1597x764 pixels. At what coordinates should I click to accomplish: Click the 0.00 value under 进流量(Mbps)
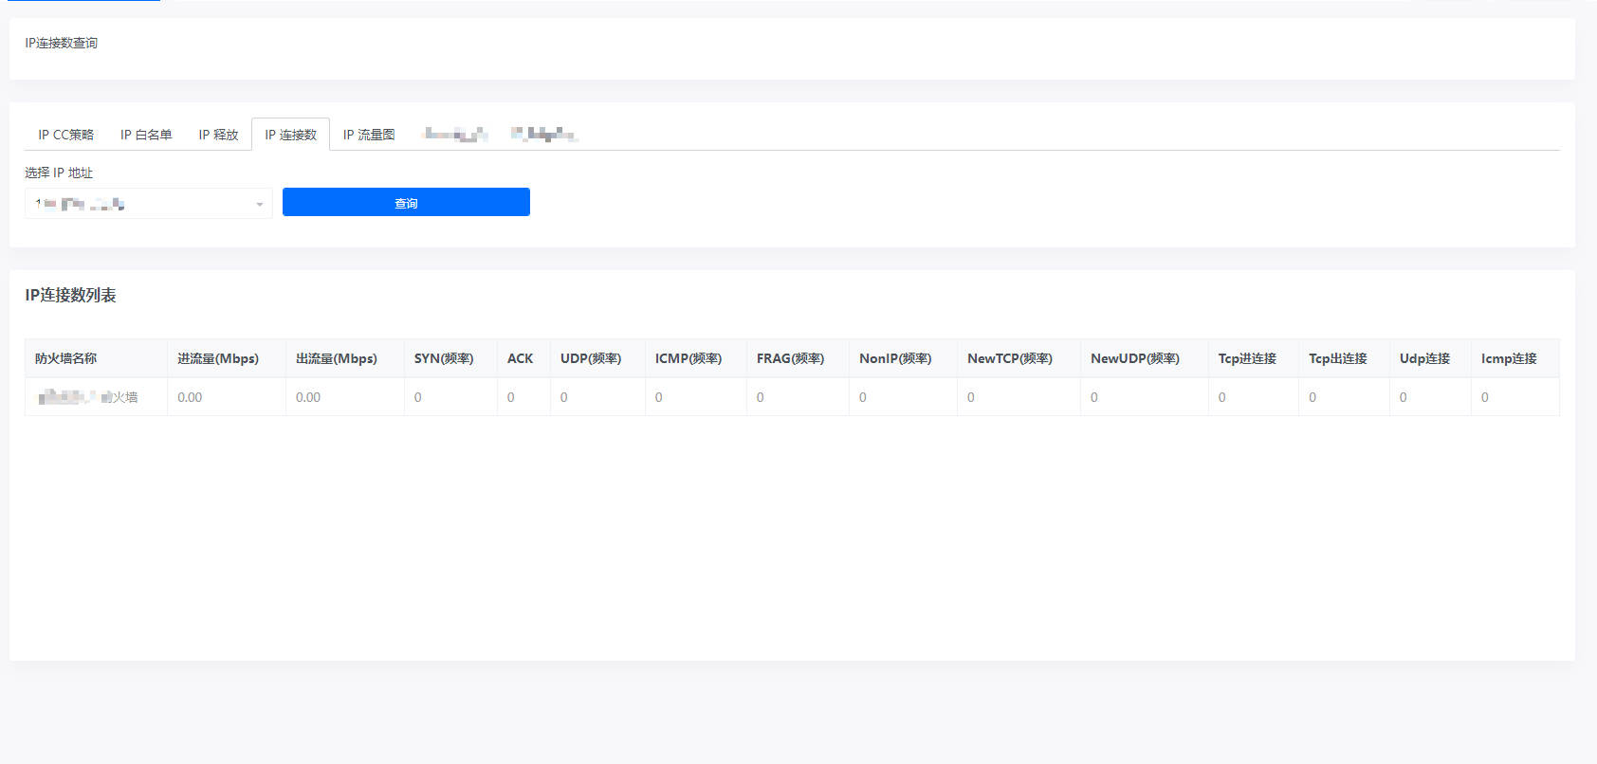[190, 397]
